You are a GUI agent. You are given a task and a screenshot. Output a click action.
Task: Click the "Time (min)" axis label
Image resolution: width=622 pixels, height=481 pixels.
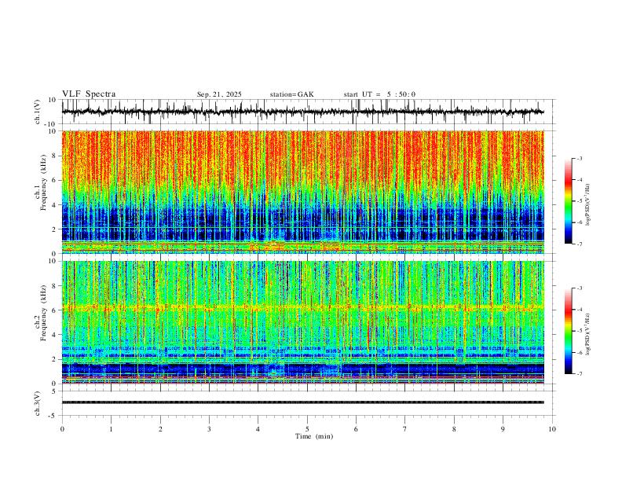[314, 436]
